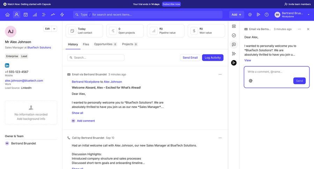The image size is (314, 169).
Task: Open the People & Organisations icon
Action: coord(17,15)
